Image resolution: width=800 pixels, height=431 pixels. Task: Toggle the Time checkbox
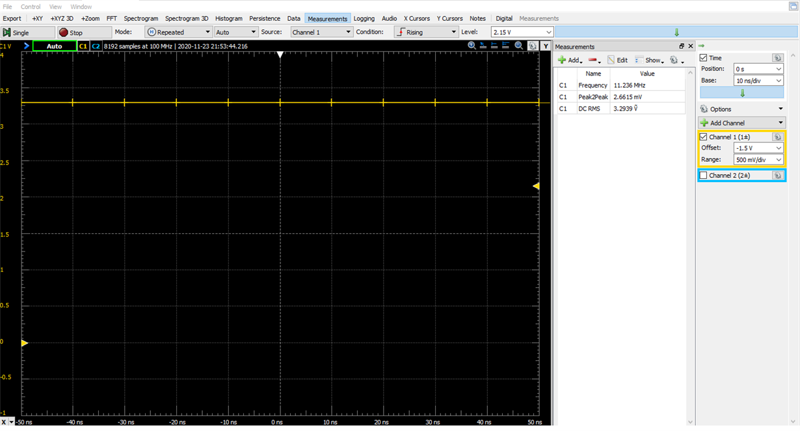coord(703,58)
